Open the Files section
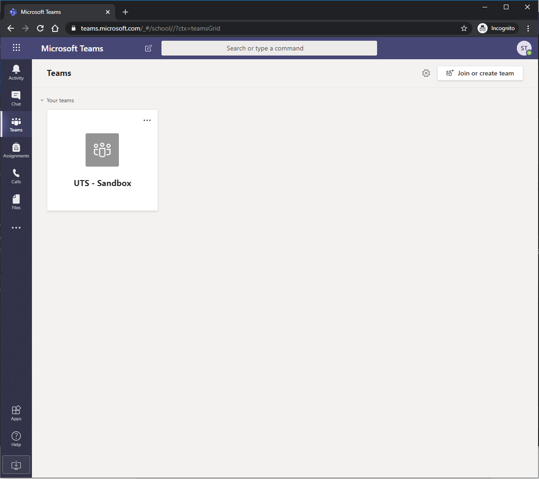The height and width of the screenshot is (479, 539). click(16, 202)
